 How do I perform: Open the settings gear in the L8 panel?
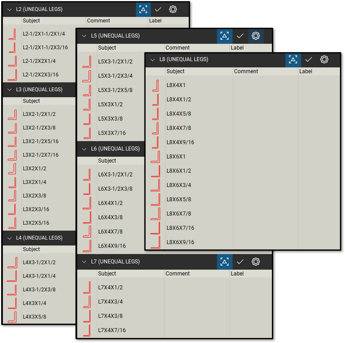pyautogui.click(x=324, y=60)
